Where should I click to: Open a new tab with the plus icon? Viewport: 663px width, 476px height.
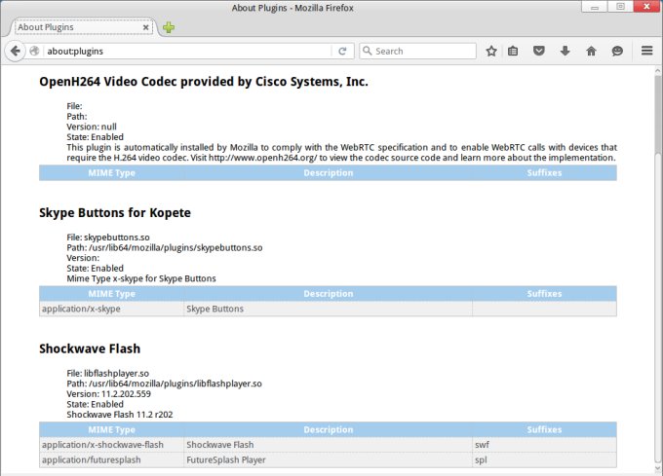[169, 27]
